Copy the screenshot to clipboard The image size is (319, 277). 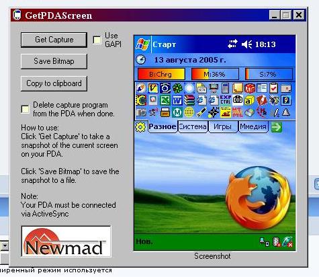point(54,83)
